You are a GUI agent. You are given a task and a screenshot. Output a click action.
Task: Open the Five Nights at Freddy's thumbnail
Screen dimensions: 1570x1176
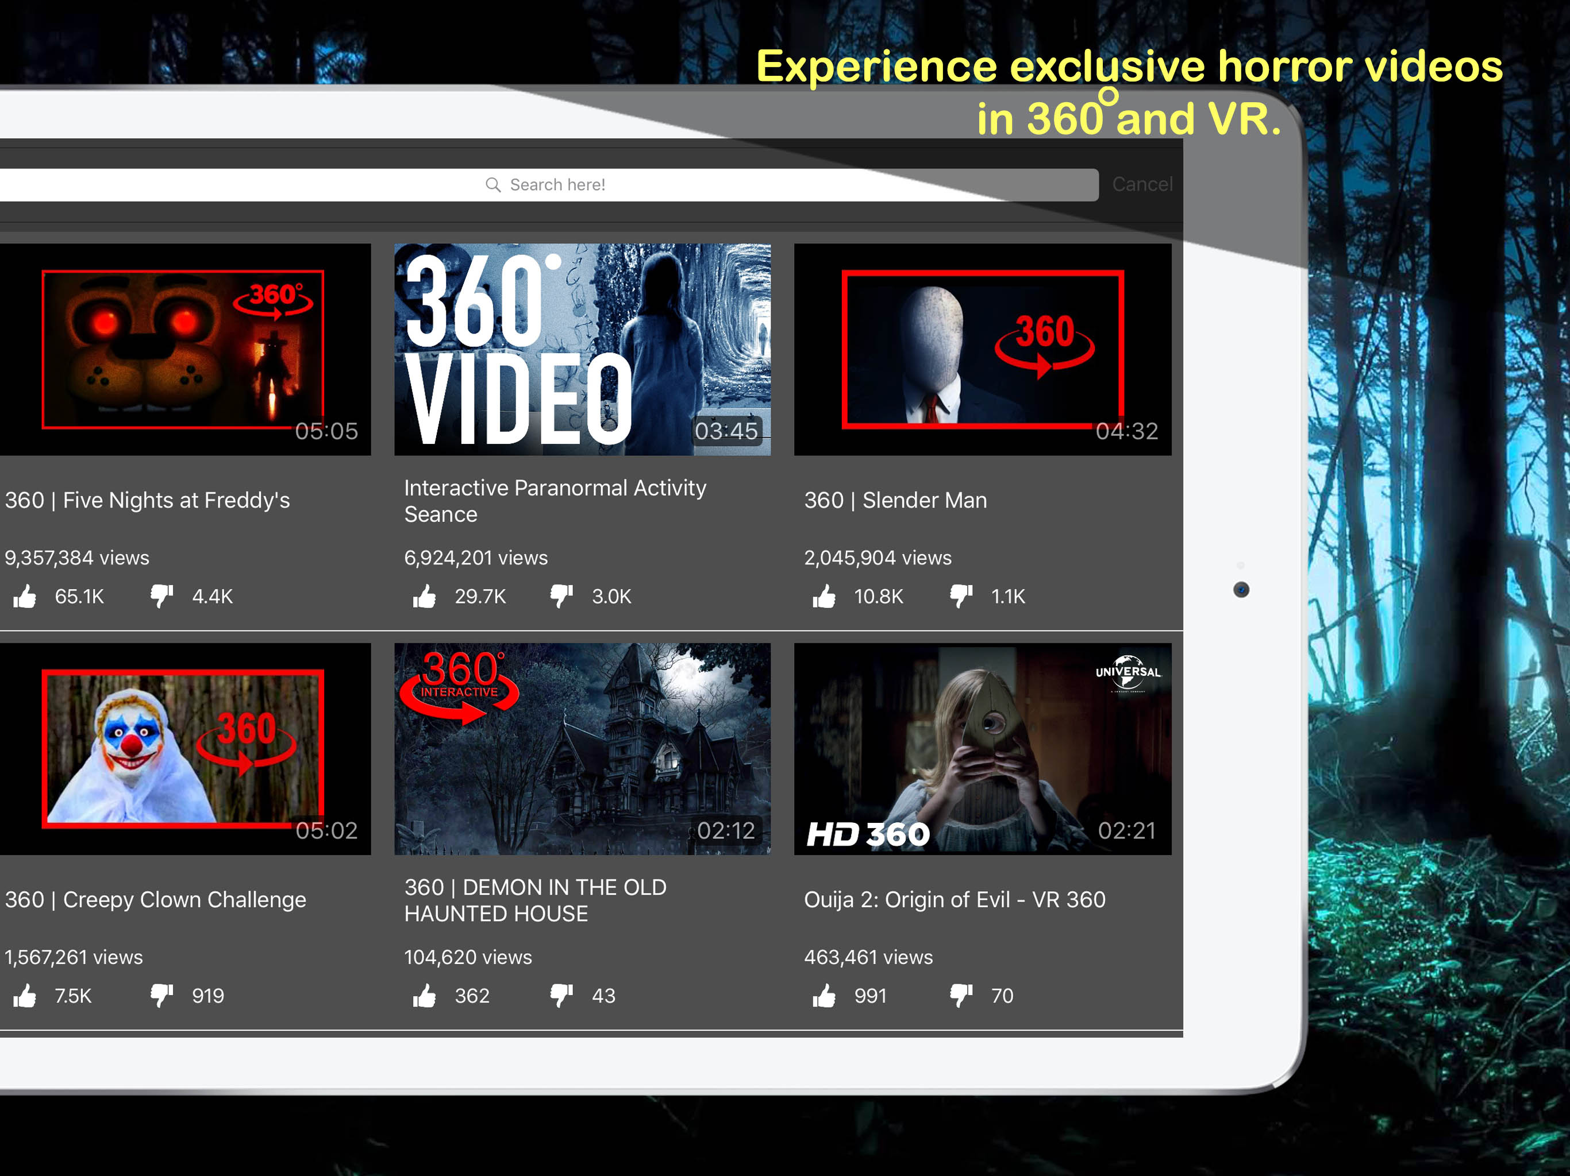tap(185, 350)
